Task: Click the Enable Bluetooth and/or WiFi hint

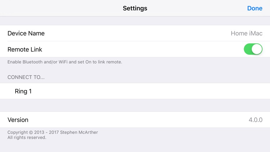Action: point(65,62)
